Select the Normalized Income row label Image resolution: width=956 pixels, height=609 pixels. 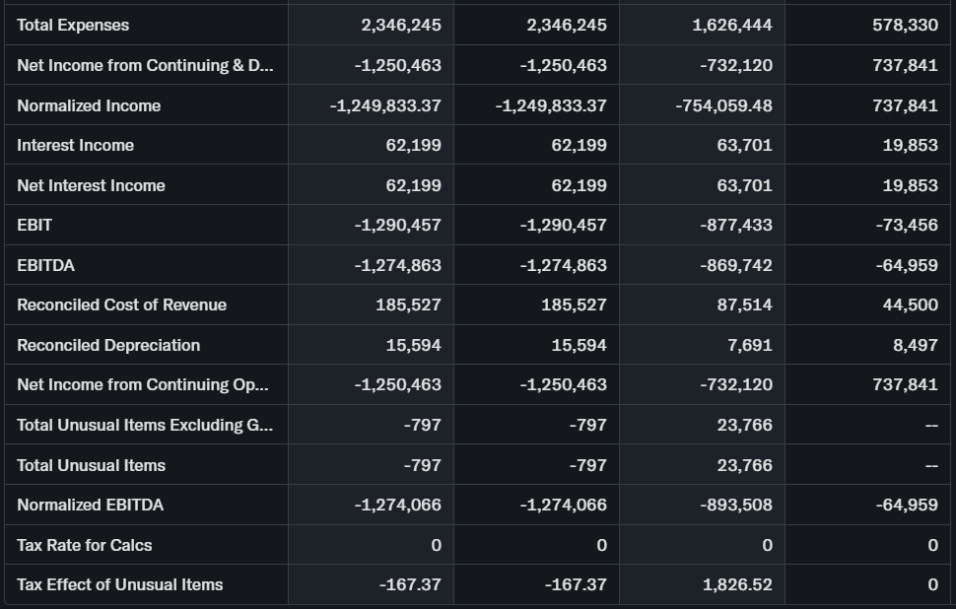[89, 105]
